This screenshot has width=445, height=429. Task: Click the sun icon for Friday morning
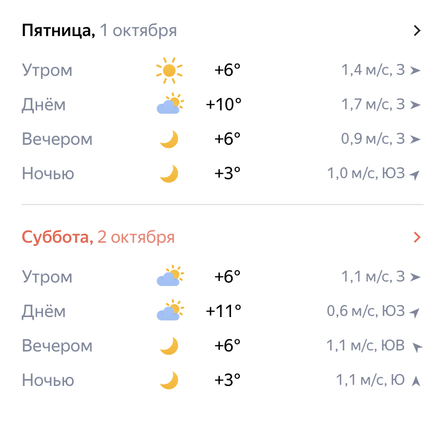169,71
